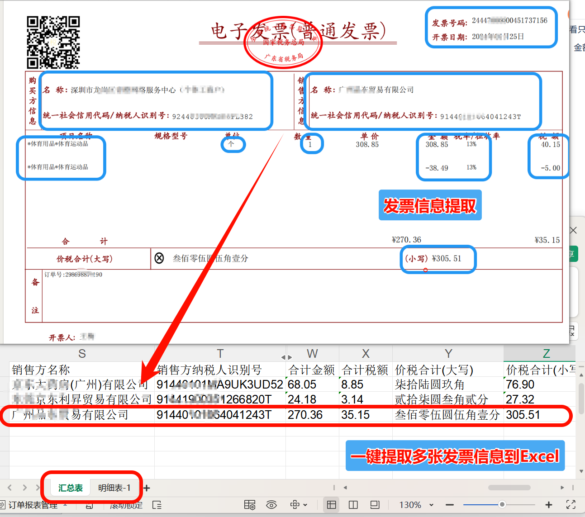Click the page break preview icon
Image resolution: width=585 pixels, height=517 pixels.
(x=375, y=505)
